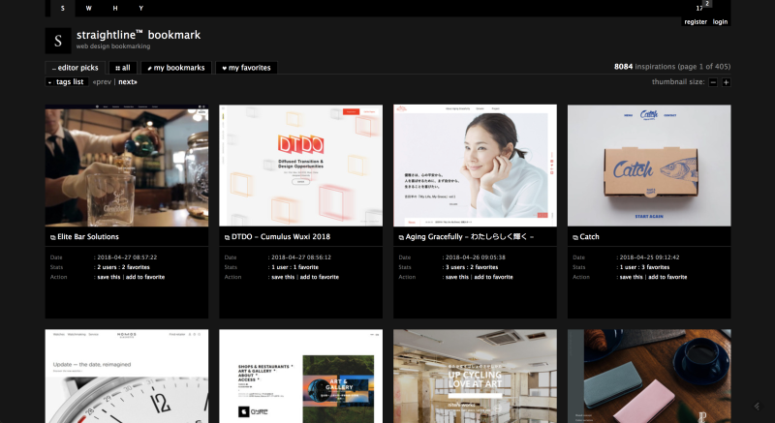Click 3 favorites stat for Catch
The height and width of the screenshot is (423, 775).
[x=656, y=267]
